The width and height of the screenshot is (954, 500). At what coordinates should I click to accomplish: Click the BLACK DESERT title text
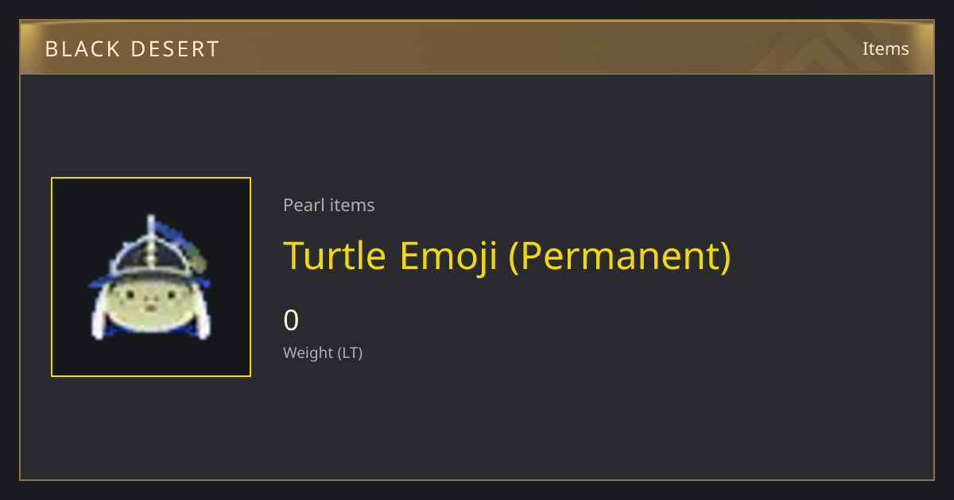click(132, 49)
